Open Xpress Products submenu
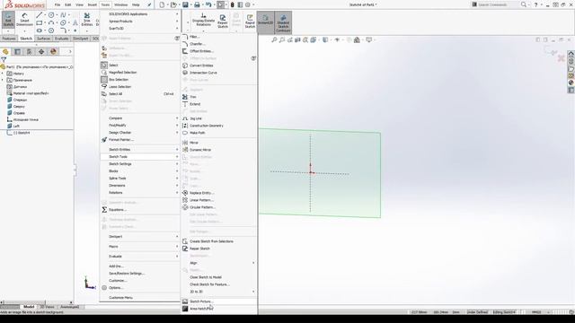The width and height of the screenshot is (575, 323). [x=140, y=22]
